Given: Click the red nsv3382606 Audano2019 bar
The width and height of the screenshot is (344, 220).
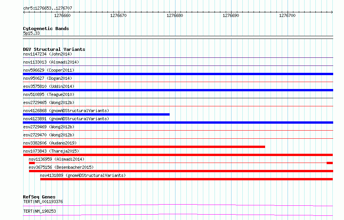Looking at the screenshot, I should click(144, 147).
